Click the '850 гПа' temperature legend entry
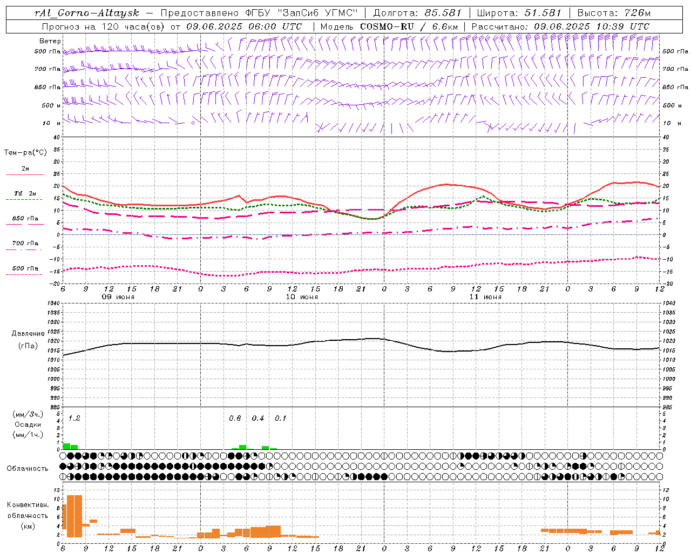 pyautogui.click(x=25, y=219)
